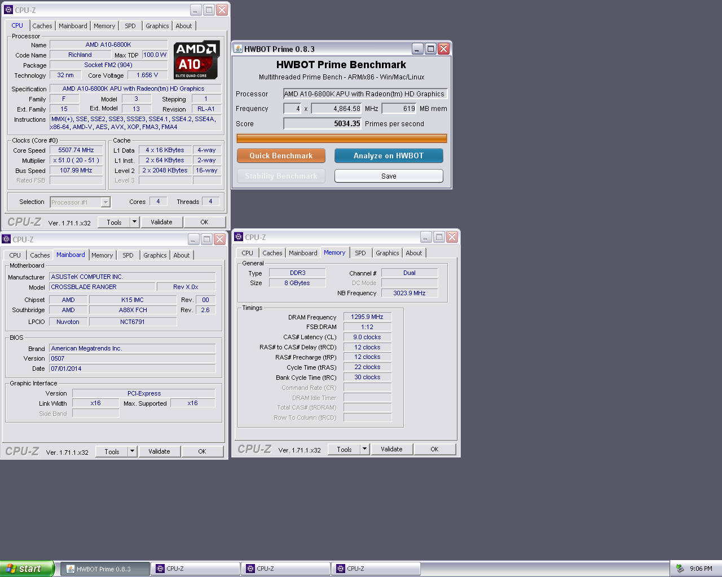722x577 pixels.
Task: Switch to About tab in top CPU-Z window
Action: [x=183, y=26]
